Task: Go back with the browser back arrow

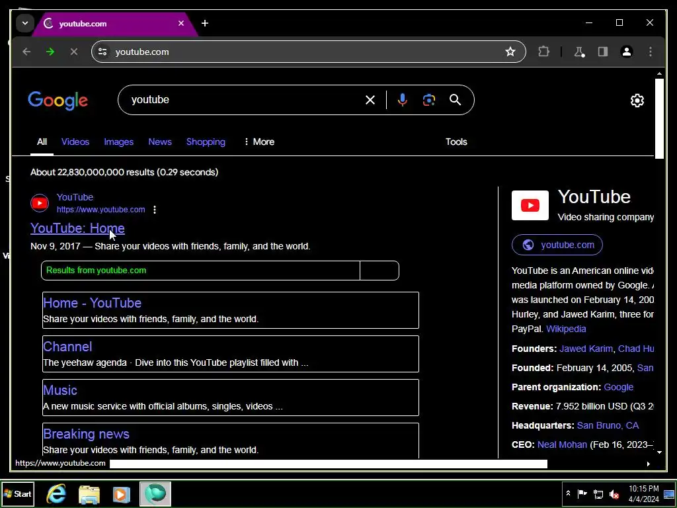Action: [26, 52]
